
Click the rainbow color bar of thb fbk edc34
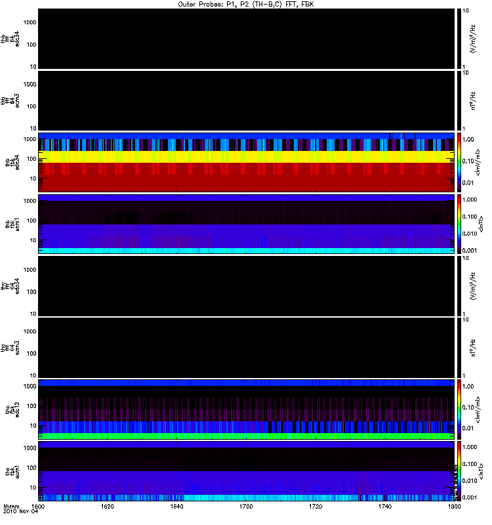[x=459, y=162]
